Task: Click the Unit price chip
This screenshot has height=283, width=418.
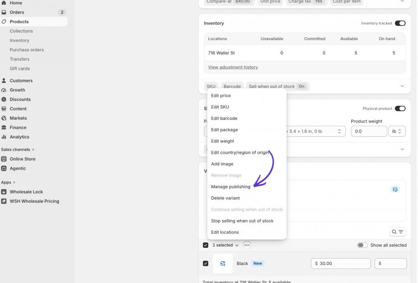Action: [x=270, y=2]
